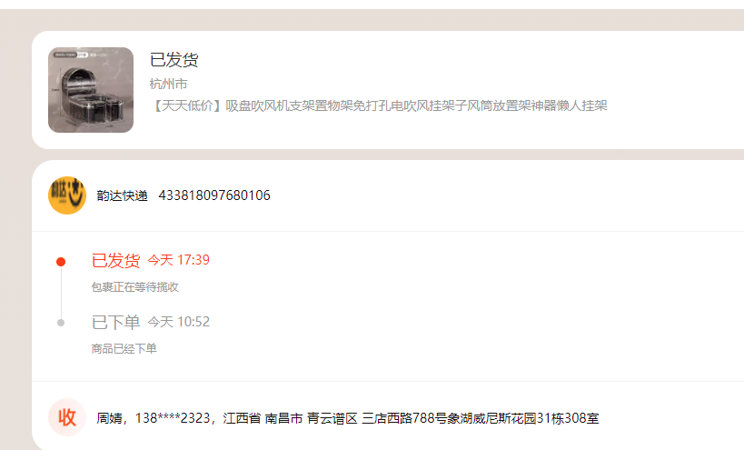The width and height of the screenshot is (744, 450).
Task: Click the masked phone number 138****2323
Action: [173, 418]
